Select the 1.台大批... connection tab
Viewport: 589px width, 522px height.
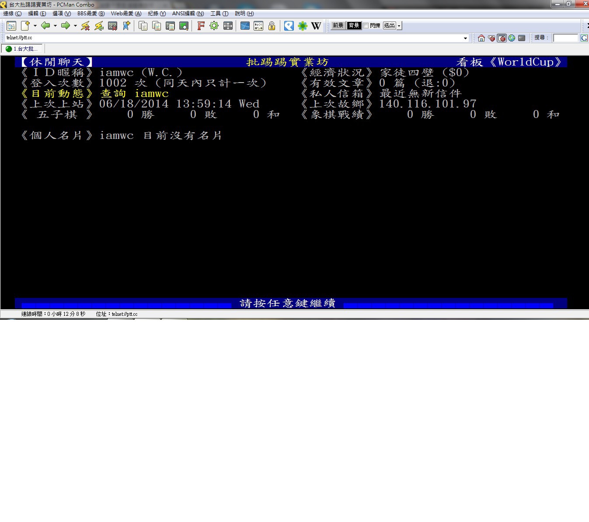pyautogui.click(x=22, y=49)
